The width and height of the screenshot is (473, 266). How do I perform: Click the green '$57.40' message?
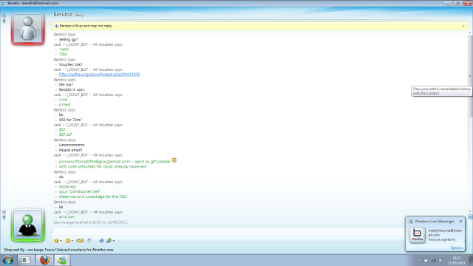coord(66,134)
